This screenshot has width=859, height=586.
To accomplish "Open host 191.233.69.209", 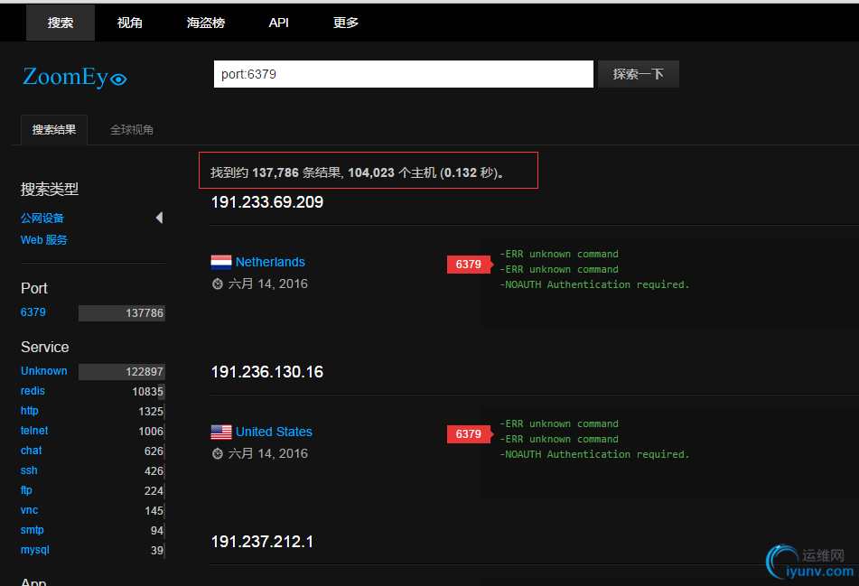I will [x=267, y=202].
